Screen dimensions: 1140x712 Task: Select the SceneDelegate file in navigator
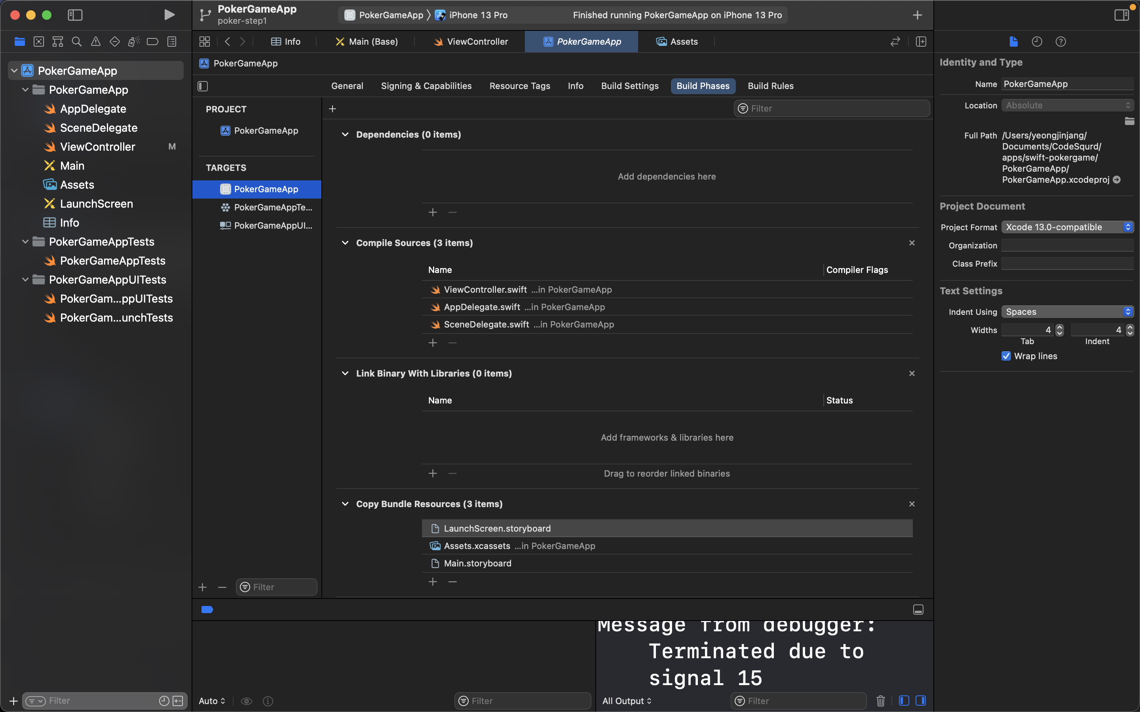click(x=99, y=128)
